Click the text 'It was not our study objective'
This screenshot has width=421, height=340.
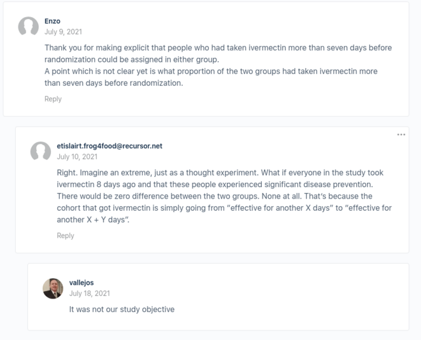pyautogui.click(x=122, y=309)
